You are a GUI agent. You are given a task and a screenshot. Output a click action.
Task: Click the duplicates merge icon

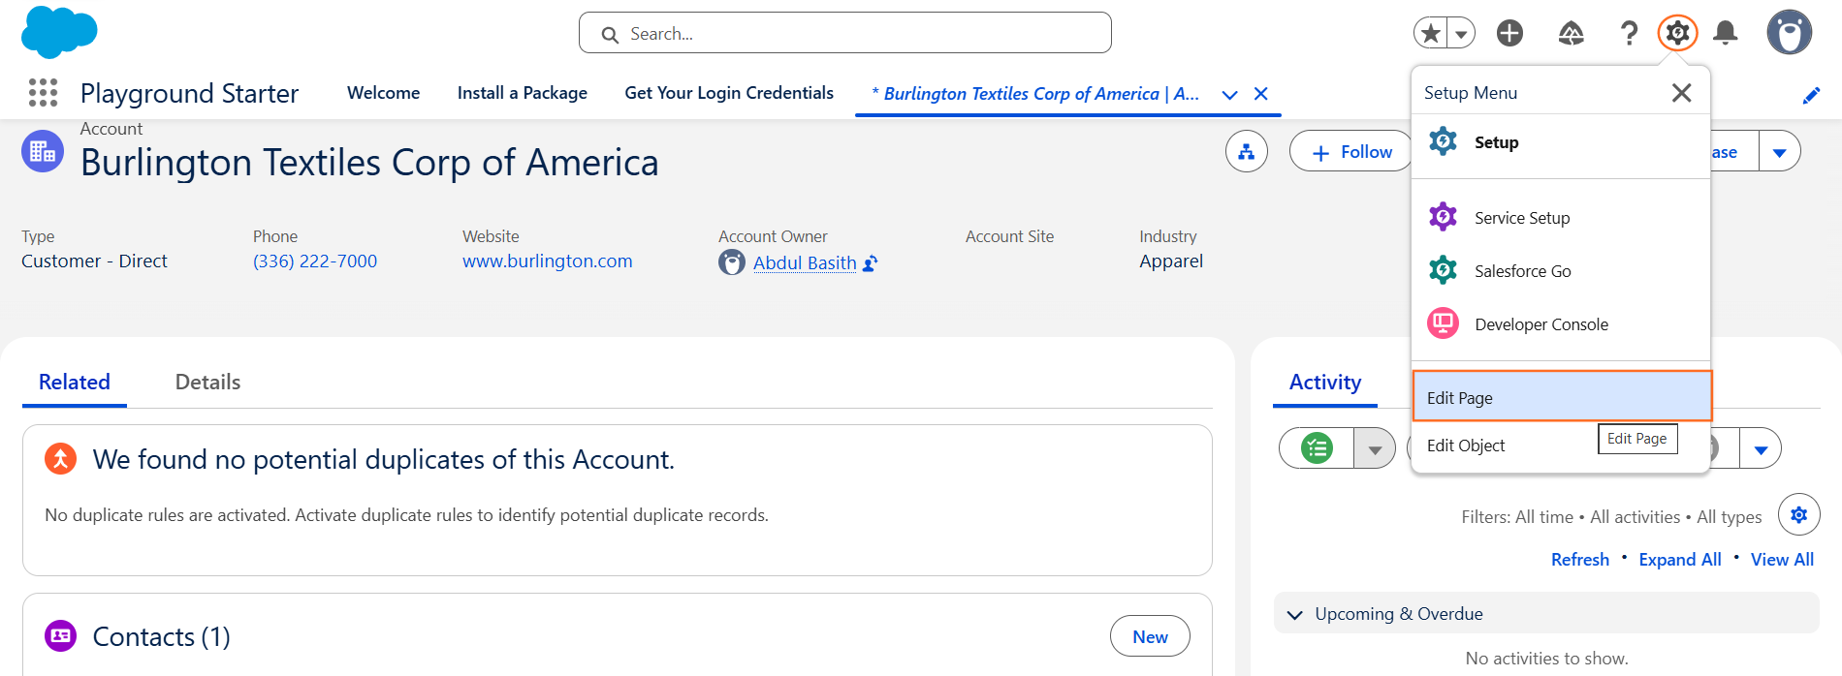[60, 458]
